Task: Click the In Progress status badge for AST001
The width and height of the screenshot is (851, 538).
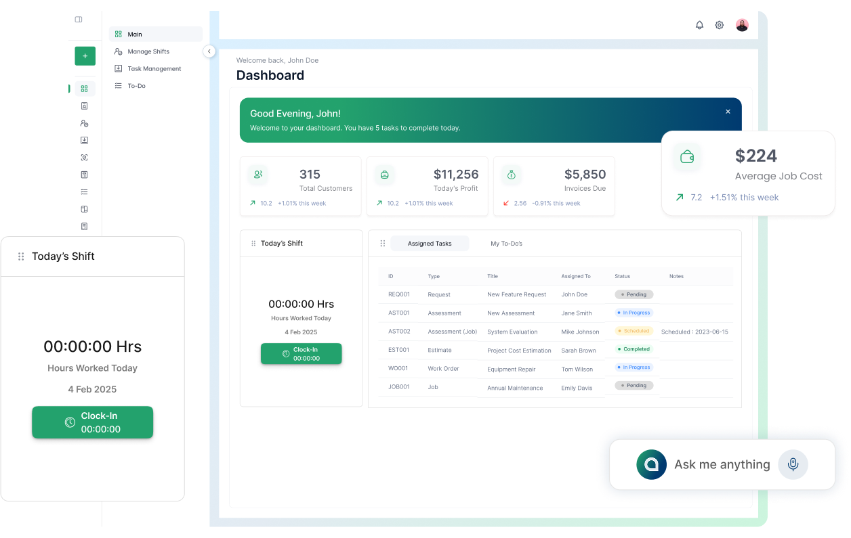Action: pyautogui.click(x=633, y=313)
